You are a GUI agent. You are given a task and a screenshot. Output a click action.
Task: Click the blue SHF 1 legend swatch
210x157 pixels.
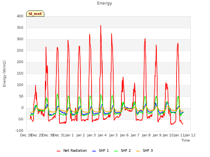[x=94, y=151]
